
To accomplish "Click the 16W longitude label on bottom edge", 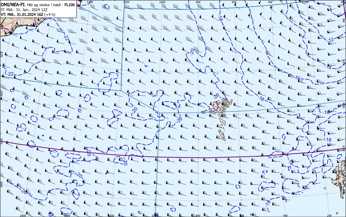I will point(23,216).
